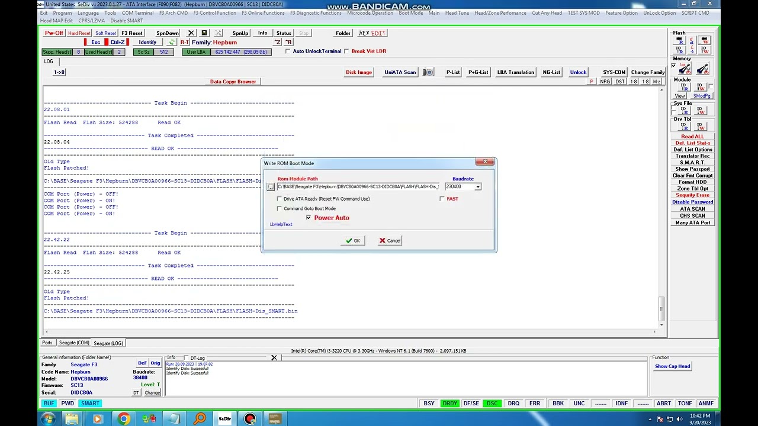This screenshot has width=758, height=426.
Task: Enable Command Goto Boot Mode checkbox
Action: click(x=280, y=208)
